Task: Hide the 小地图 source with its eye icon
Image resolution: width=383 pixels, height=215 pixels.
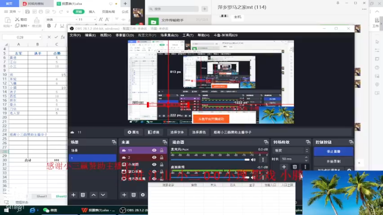Action: 154,164
